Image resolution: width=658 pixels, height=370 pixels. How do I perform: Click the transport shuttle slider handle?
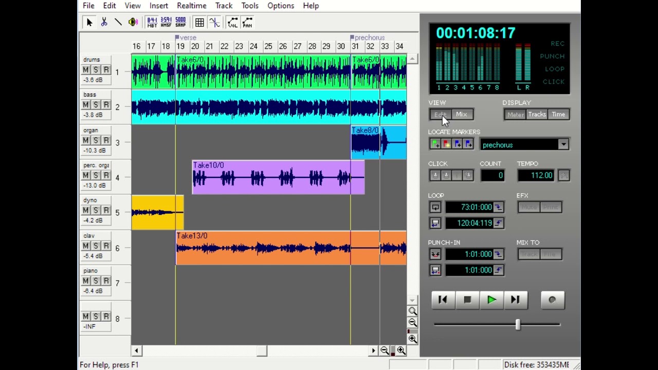tap(518, 324)
